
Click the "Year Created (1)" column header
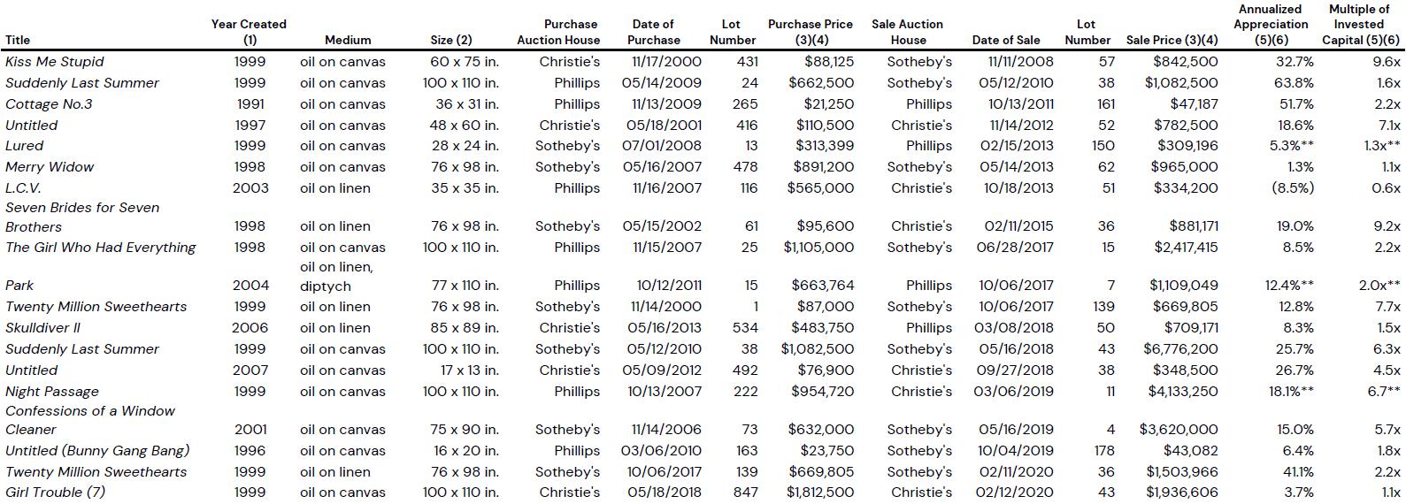click(249, 32)
